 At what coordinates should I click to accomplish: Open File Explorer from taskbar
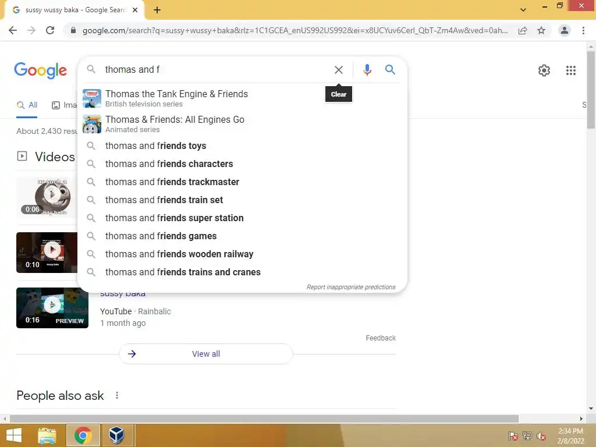point(47,435)
